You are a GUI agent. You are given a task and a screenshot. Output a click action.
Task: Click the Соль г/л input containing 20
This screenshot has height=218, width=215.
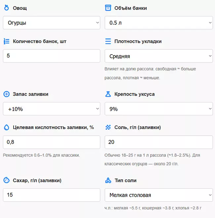[x=158, y=142]
